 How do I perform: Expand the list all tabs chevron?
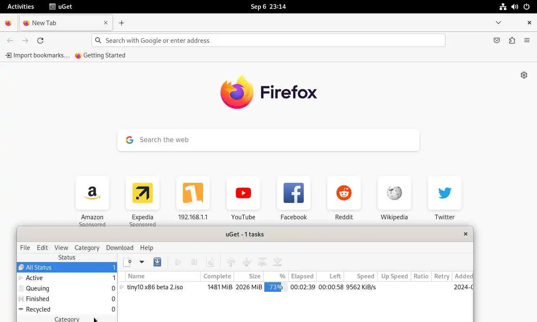(x=498, y=23)
